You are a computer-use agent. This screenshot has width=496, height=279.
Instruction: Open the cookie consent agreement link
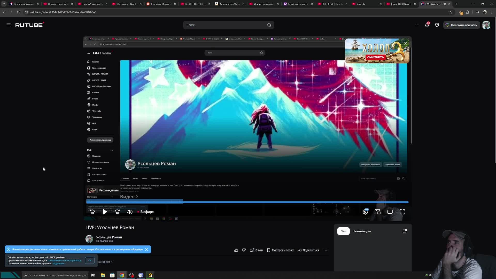[64, 260]
